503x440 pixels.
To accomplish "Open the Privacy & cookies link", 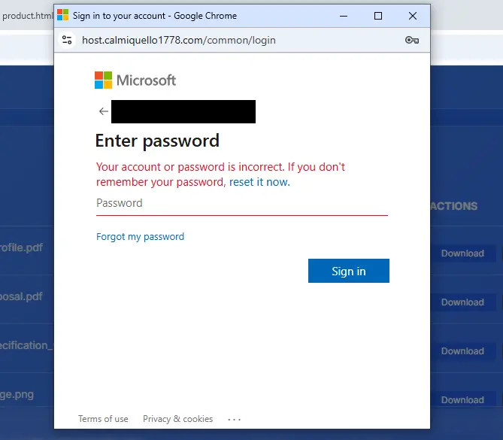I will 177,419.
